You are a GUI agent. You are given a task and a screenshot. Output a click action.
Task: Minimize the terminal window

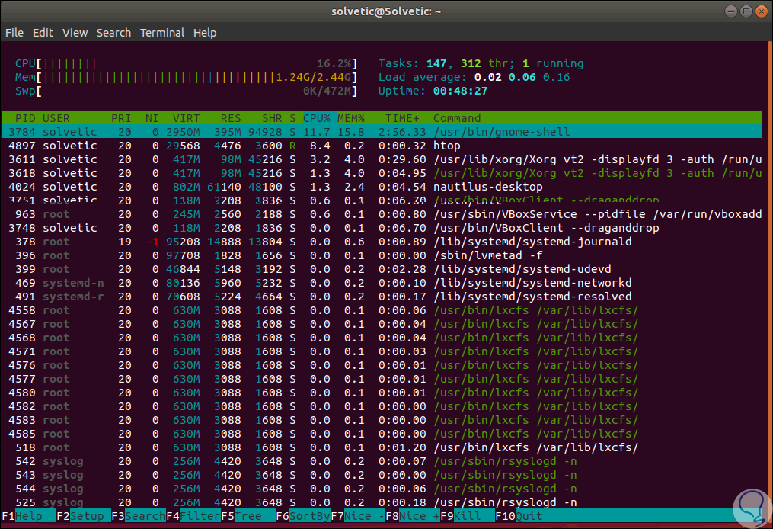731,11
